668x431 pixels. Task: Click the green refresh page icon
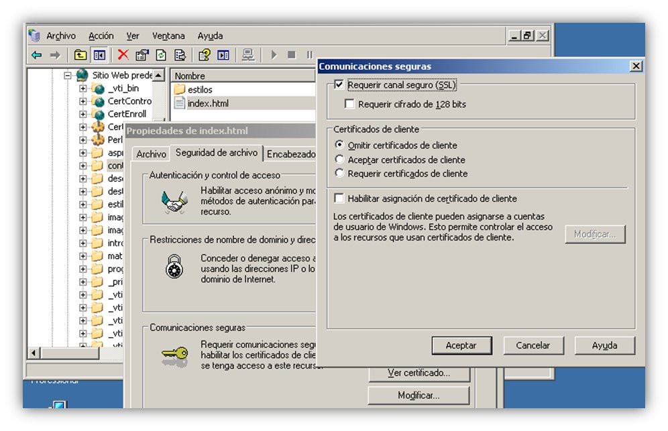tap(161, 55)
